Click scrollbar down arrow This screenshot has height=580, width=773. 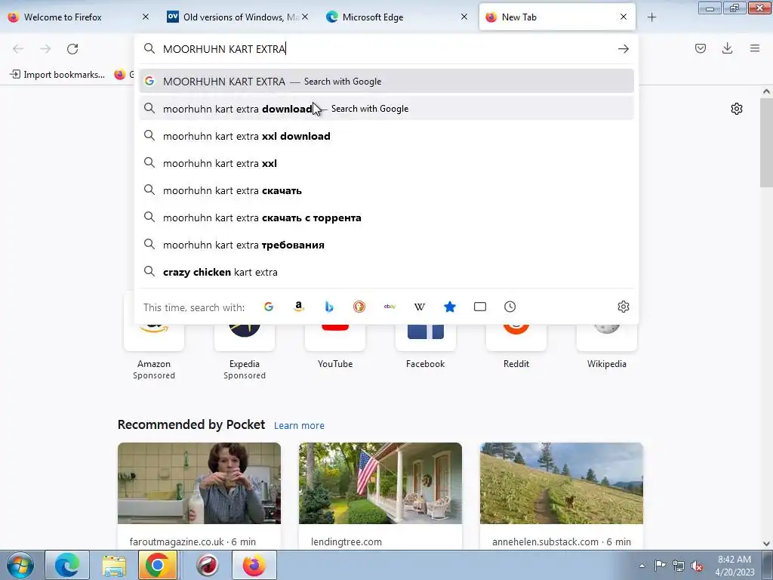tap(766, 544)
